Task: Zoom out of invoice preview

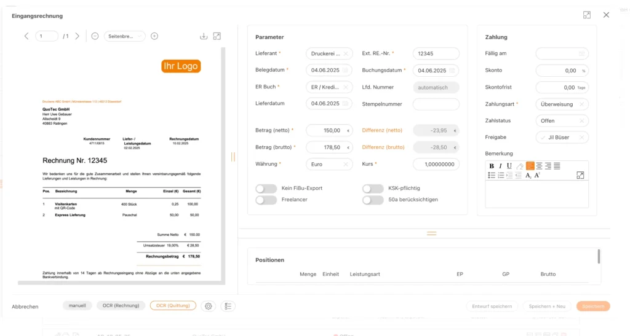Action: pos(95,36)
